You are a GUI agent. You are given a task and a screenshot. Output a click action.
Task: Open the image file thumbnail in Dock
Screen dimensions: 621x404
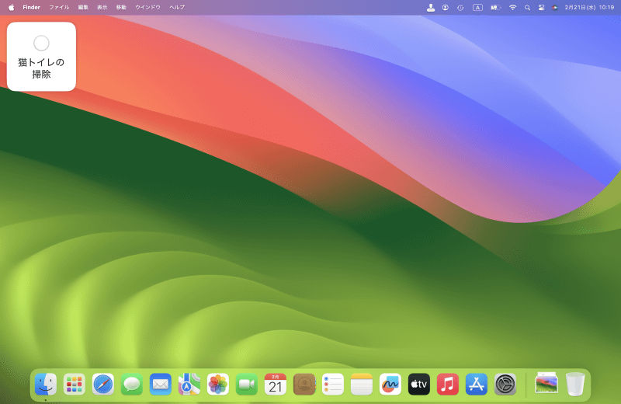tap(546, 383)
